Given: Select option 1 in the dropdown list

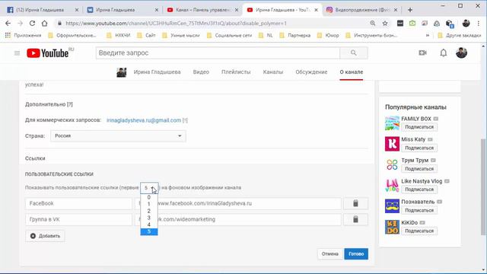Looking at the screenshot, I should 149,204.
